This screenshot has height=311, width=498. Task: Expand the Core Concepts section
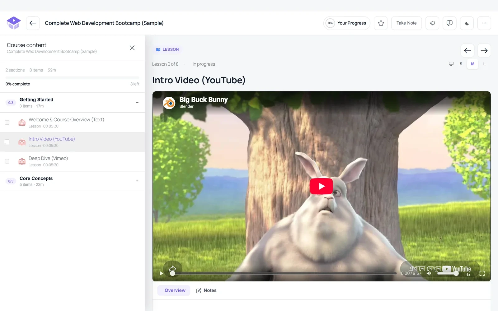click(x=137, y=181)
